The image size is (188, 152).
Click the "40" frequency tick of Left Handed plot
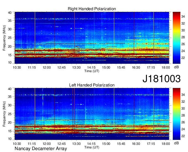tap(10, 89)
